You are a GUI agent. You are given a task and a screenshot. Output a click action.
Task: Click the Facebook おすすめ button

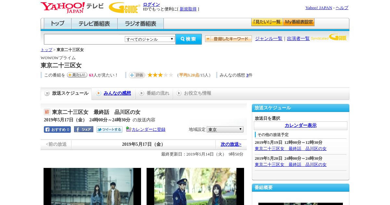tap(57, 130)
